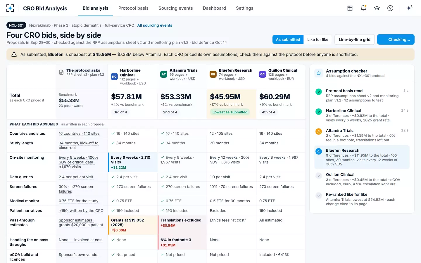Go to the Protocol basis tab
Image resolution: width=421 pixels, height=263 pixels.
133,8
